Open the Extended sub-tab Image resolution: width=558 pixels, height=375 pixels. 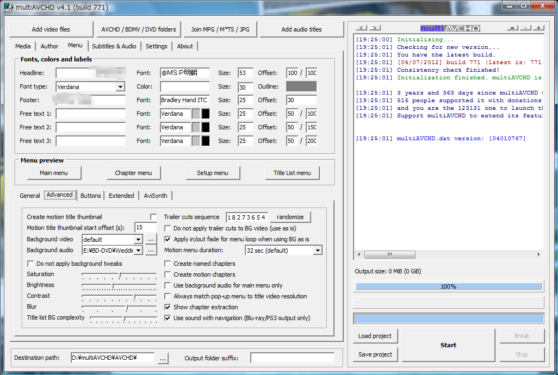coord(121,196)
